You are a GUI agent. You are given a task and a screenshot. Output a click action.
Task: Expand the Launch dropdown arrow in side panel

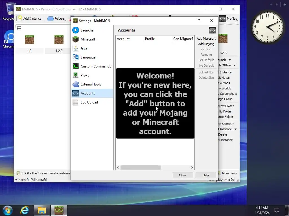(x=229, y=60)
